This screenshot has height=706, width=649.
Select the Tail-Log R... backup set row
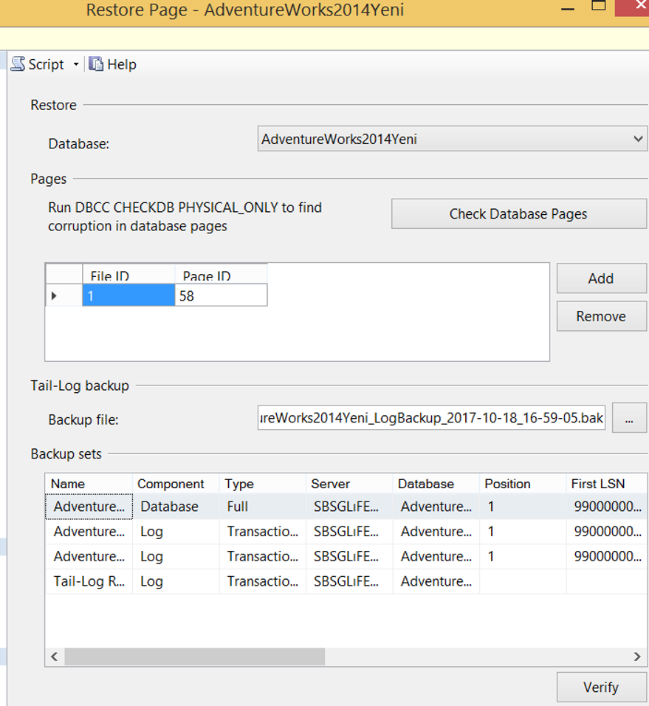click(x=346, y=581)
